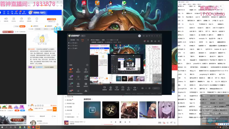Image resolution: width=229 pixels, height=129 pixels.
Task: Switch to the orange highlighted scene tab
Action: tap(82, 40)
